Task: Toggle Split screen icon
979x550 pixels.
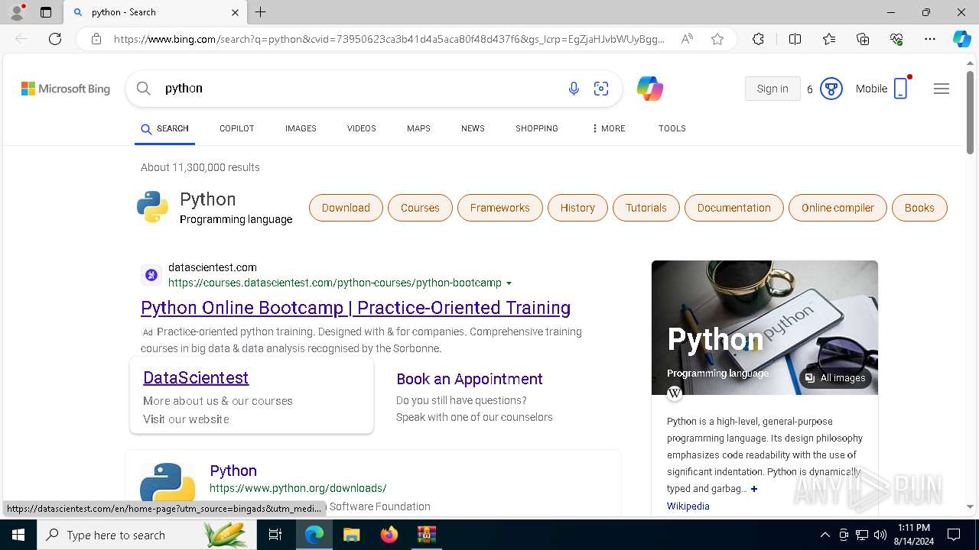Action: (x=795, y=39)
